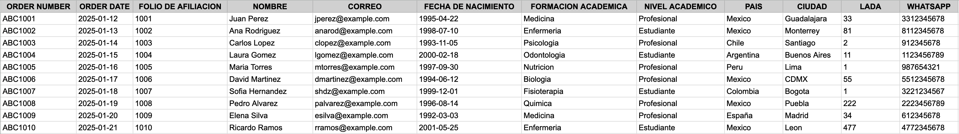Select the name Ana Rodriguez
Image resolution: width=959 pixels, height=134 pixels.
point(255,31)
